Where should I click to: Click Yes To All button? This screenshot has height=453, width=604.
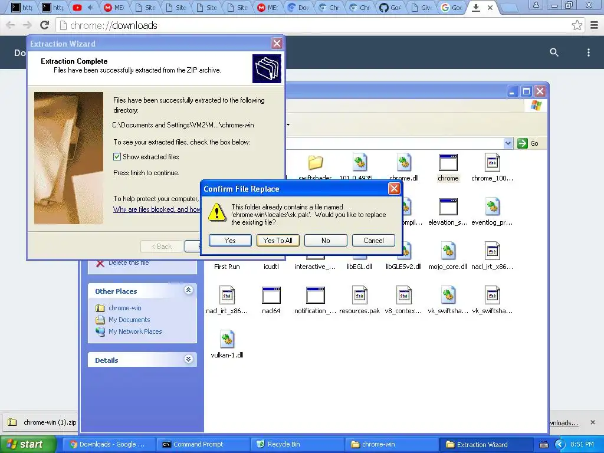[x=278, y=241]
